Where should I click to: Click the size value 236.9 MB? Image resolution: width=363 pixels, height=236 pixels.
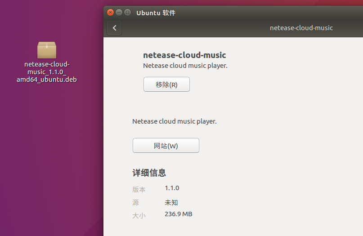[x=179, y=214]
